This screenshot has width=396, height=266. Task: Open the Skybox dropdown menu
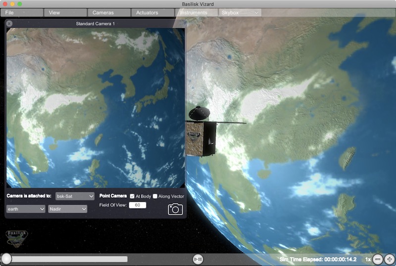pos(240,12)
